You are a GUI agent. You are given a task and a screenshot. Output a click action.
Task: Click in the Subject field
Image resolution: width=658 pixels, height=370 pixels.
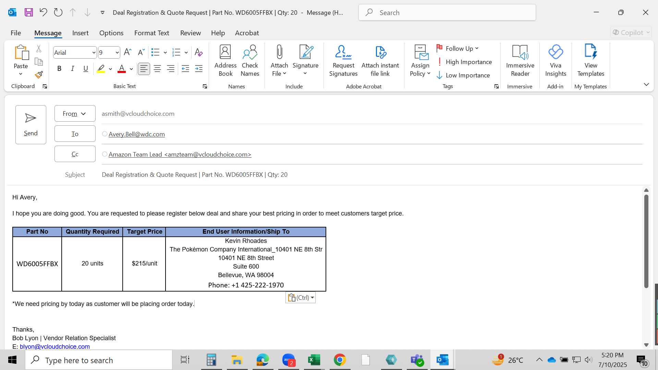point(372,175)
